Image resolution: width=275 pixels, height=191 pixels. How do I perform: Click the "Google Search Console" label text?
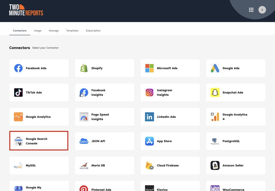click(37, 141)
